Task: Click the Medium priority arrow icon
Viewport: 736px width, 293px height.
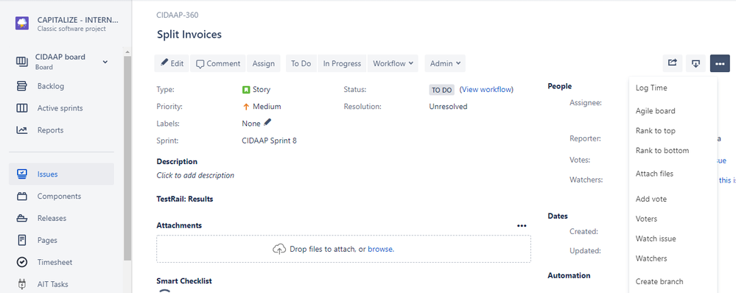Action: 245,107
